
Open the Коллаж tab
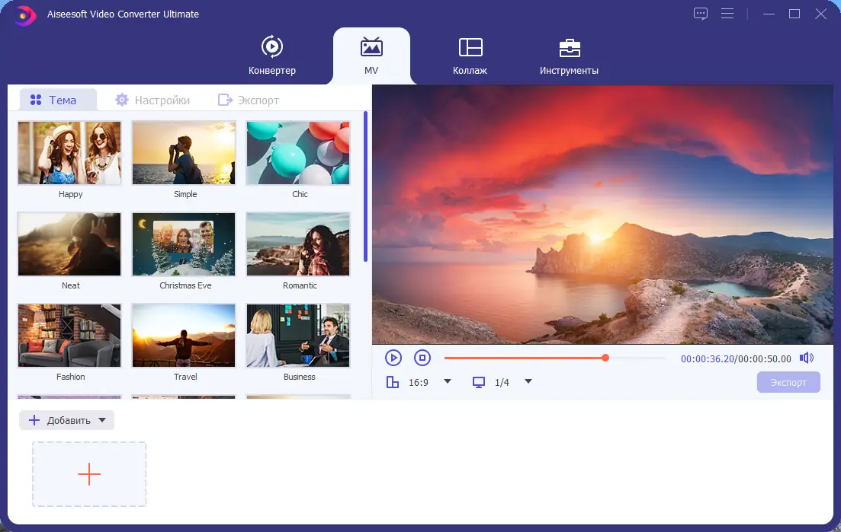470,56
